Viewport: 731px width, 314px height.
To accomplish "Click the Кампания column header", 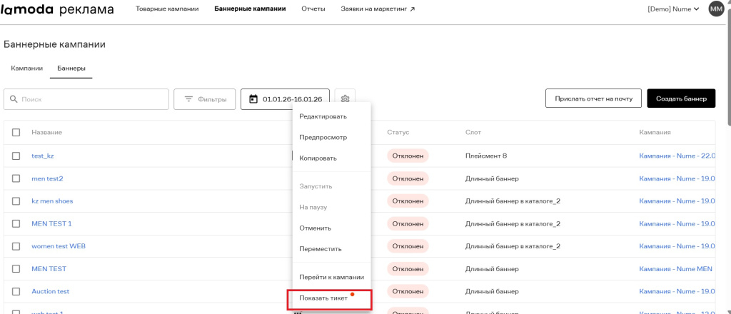I will tap(655, 132).
